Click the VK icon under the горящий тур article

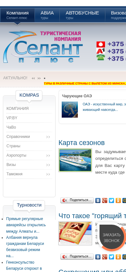[98, 257]
